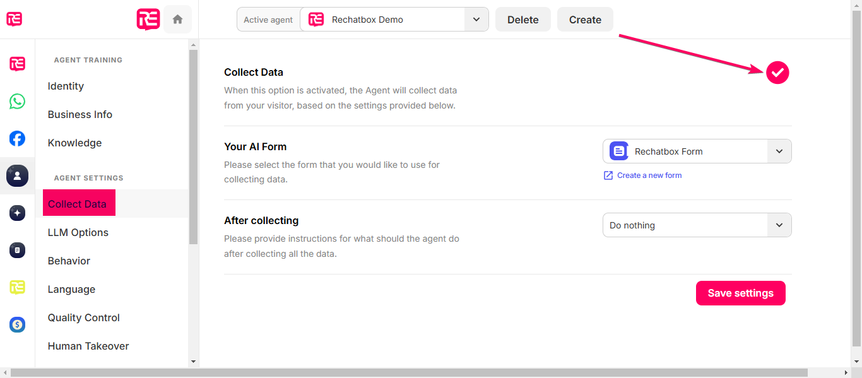
Task: Select the agent avatar icon in left rail
Action: pyautogui.click(x=17, y=175)
